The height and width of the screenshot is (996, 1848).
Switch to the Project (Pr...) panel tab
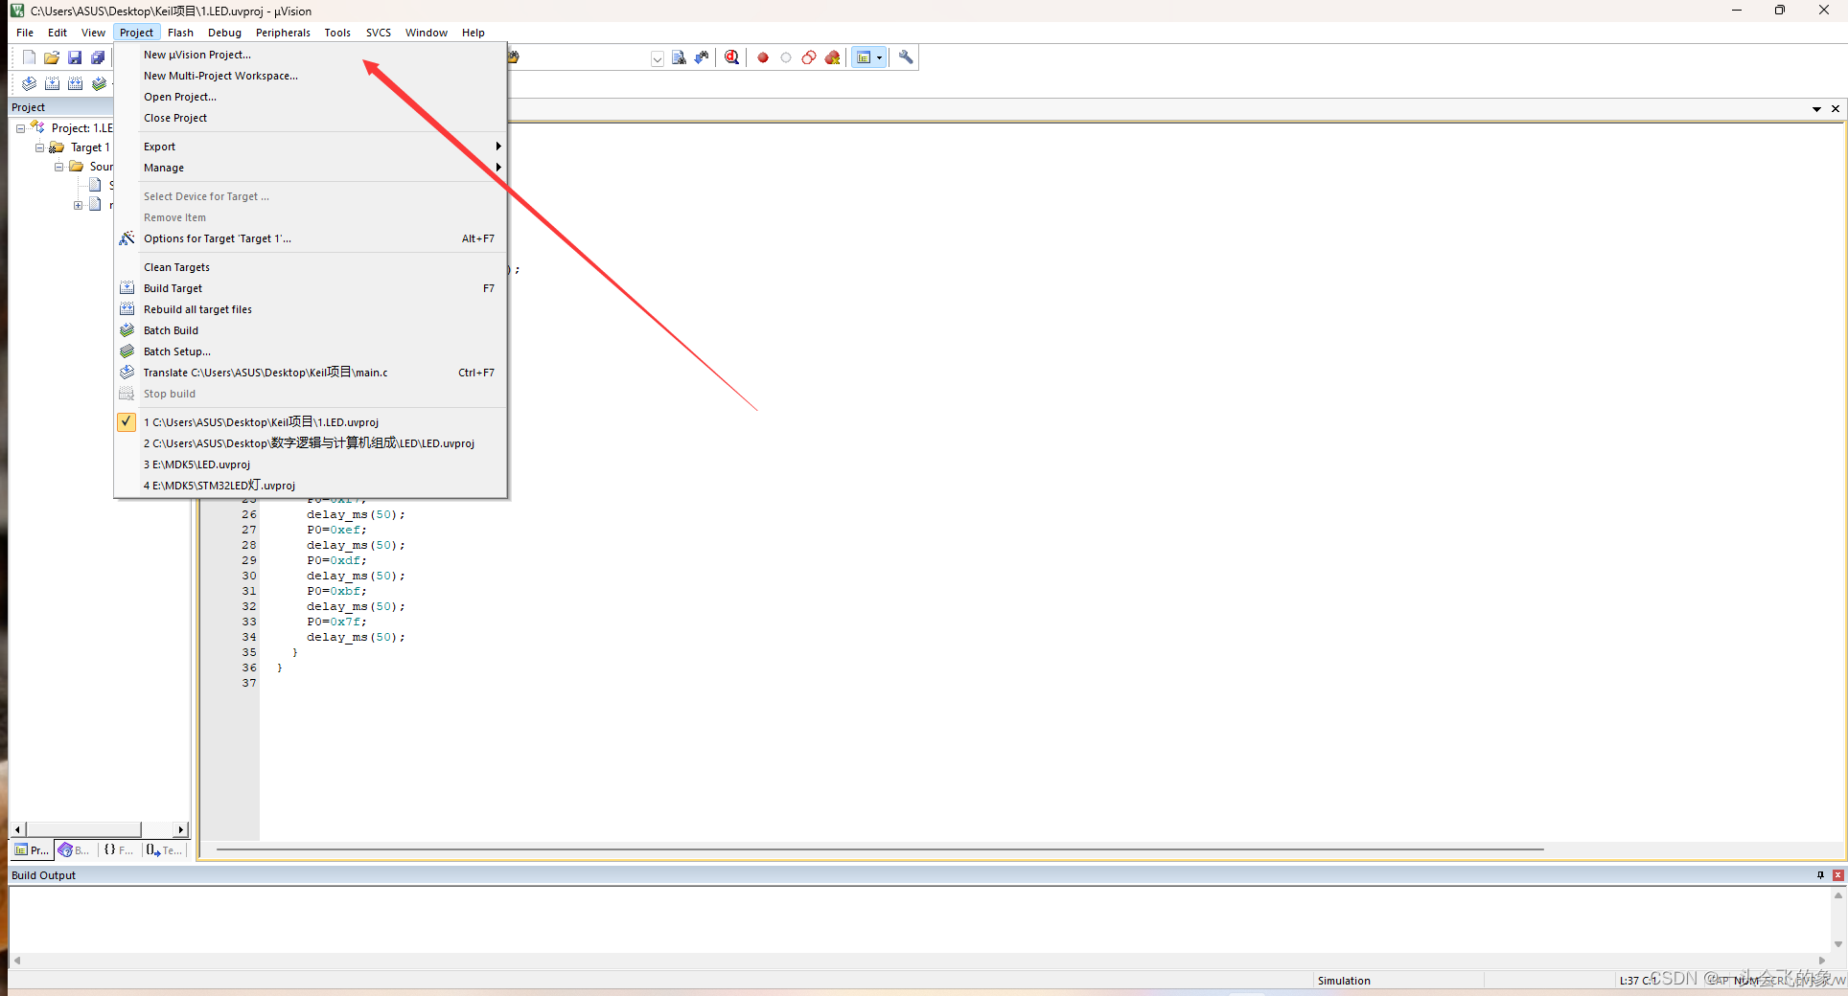click(x=32, y=850)
